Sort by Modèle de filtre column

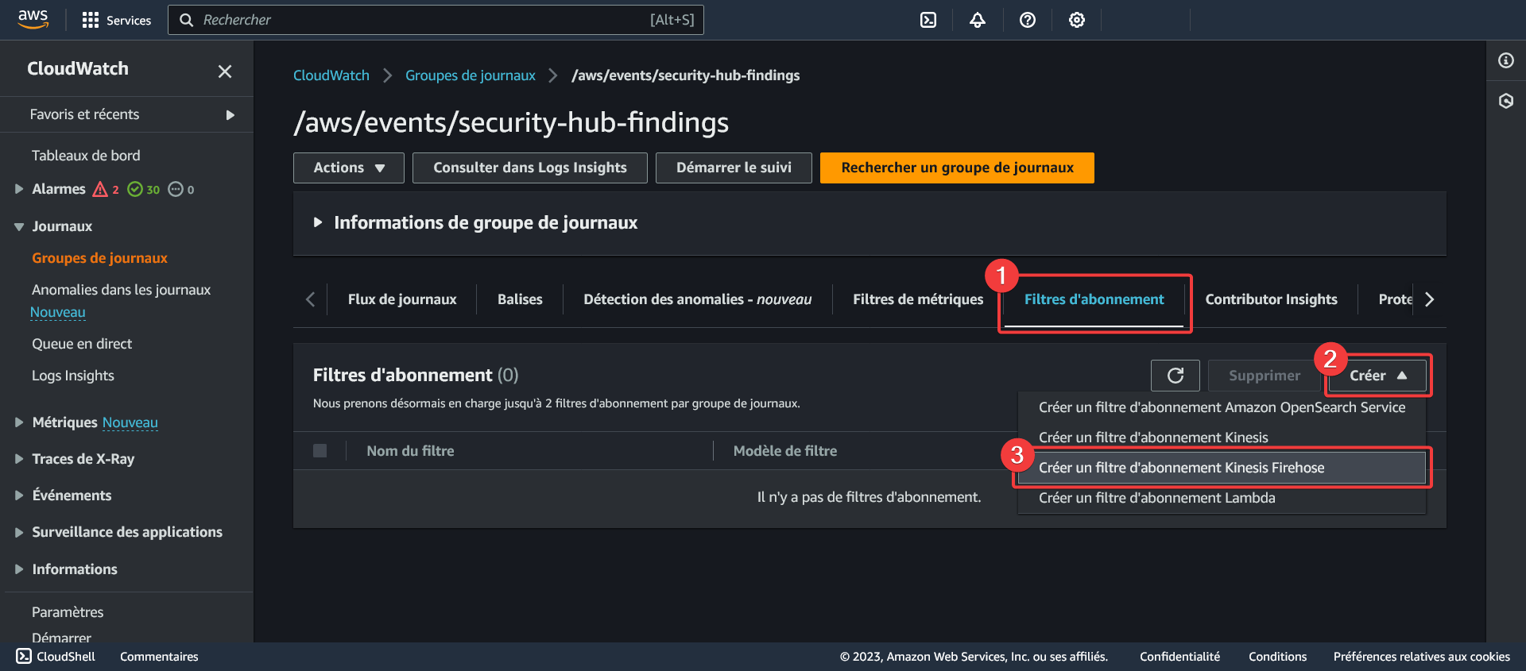[x=785, y=451]
